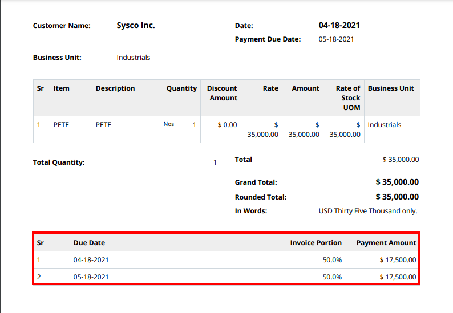Click the payment amount in schedule row 2
The image size is (453, 313).
(x=398, y=277)
